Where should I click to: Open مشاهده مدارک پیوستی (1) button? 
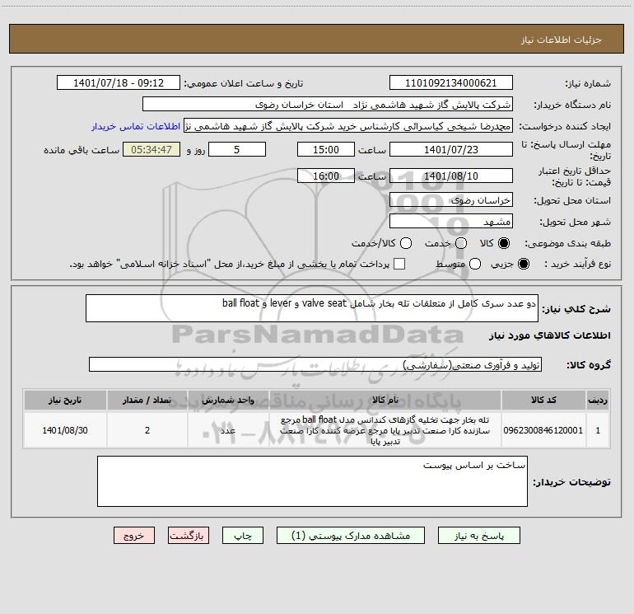351,536
